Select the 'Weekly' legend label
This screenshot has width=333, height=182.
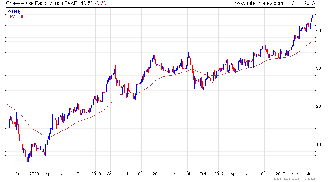14,11
